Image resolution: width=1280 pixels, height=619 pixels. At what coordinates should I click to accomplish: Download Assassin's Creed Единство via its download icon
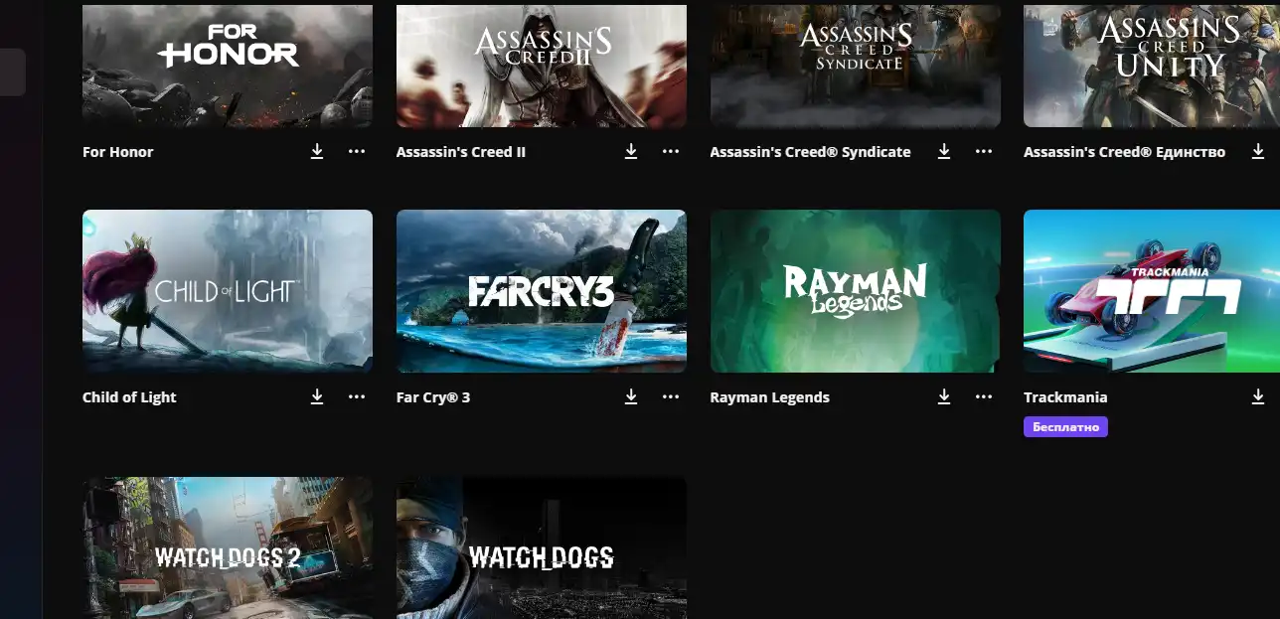(x=1258, y=151)
